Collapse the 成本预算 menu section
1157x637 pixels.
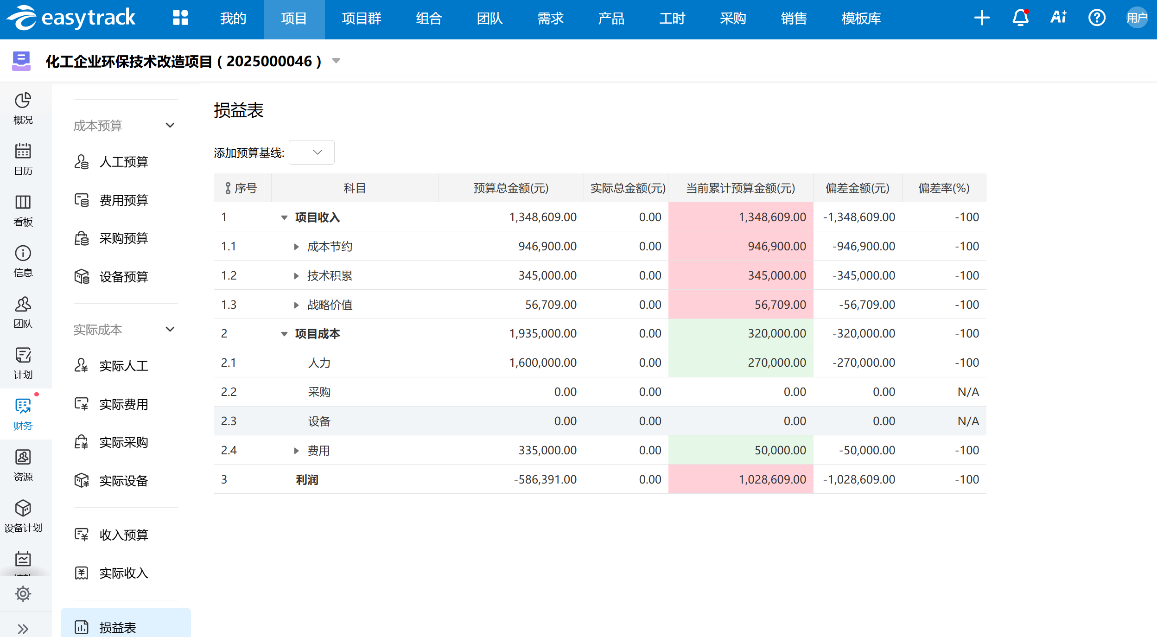pos(170,125)
